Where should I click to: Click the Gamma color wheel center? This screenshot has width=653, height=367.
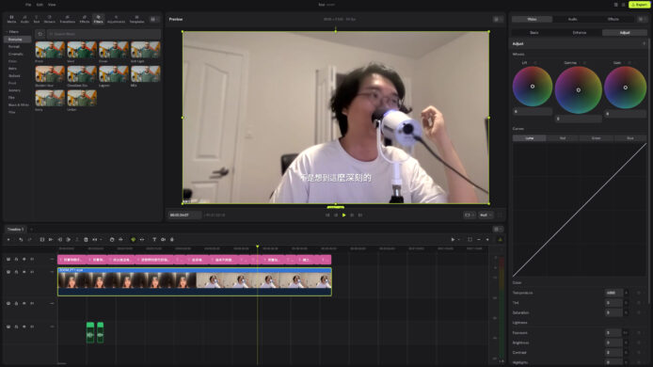tap(579, 90)
